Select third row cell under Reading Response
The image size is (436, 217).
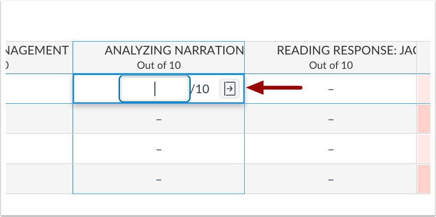click(x=331, y=149)
